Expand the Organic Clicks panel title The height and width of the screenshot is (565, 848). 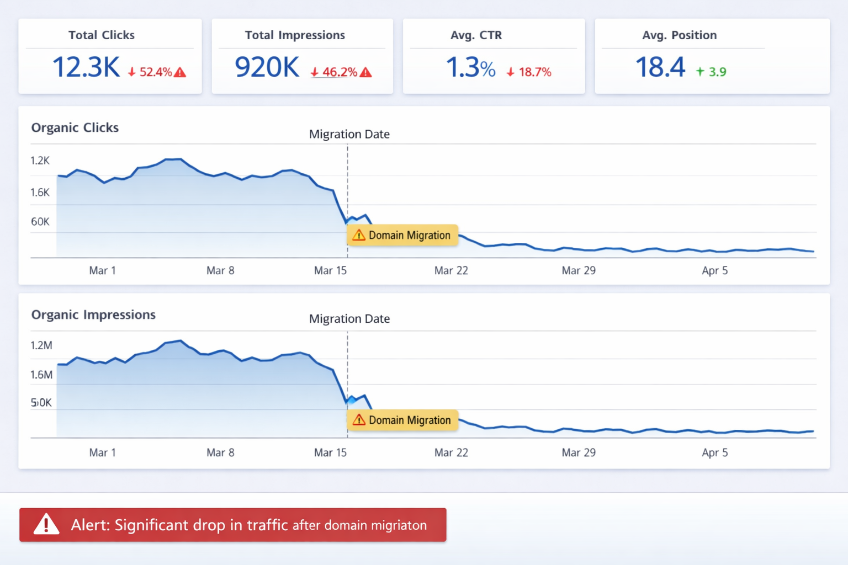coord(75,127)
